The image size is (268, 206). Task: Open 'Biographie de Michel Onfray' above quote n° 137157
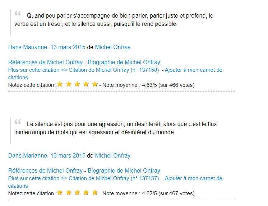[x=124, y=171]
